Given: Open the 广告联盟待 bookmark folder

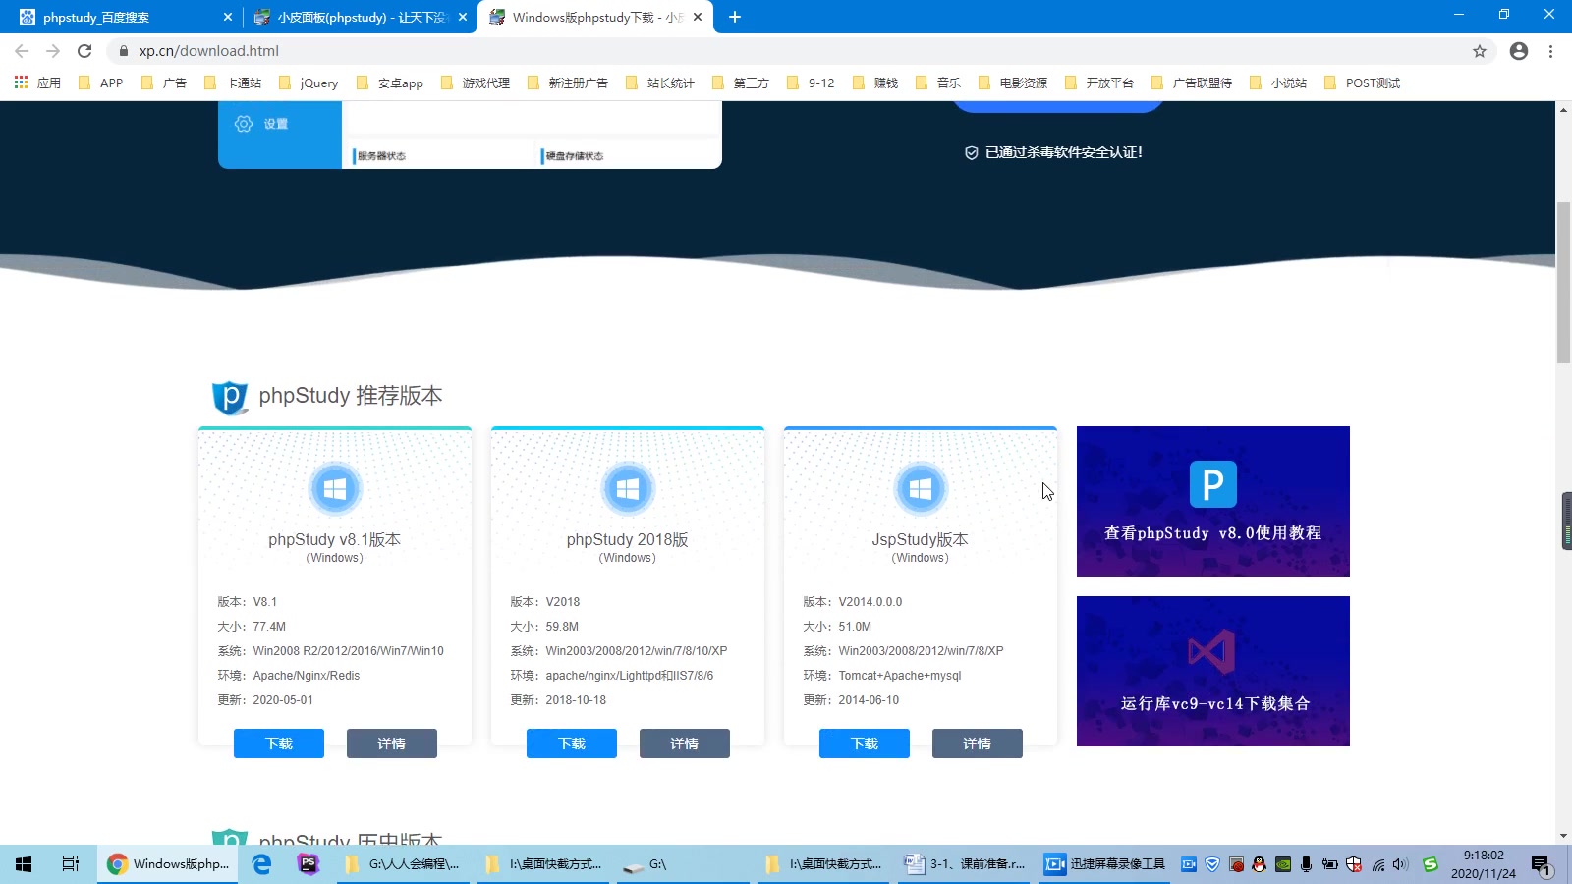Looking at the screenshot, I should [x=1191, y=83].
